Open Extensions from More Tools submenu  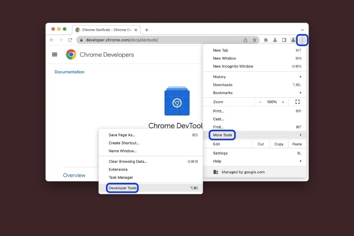click(x=150, y=170)
